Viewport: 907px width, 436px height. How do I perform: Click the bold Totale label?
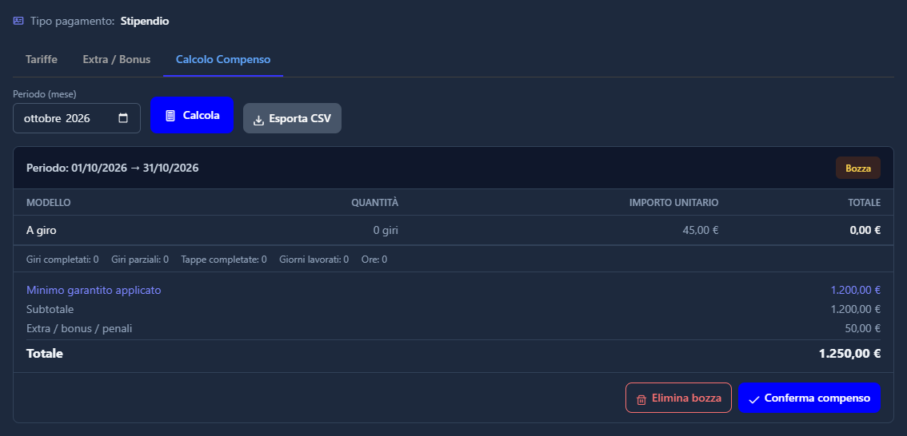45,354
